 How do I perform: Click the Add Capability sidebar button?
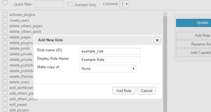pyautogui.click(x=194, y=53)
